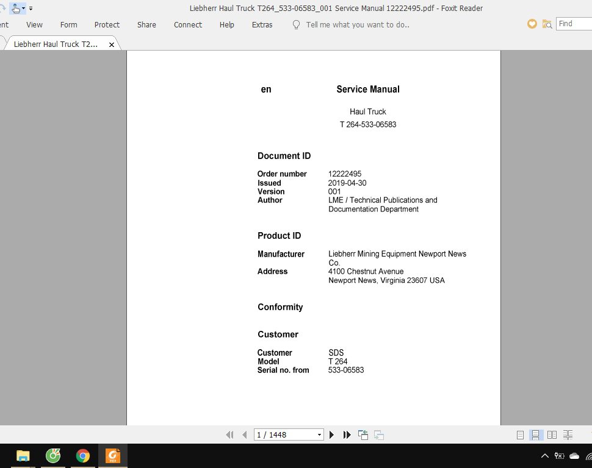The image size is (592, 468).
Task: Click the orange heart favorites icon
Action: click(532, 24)
